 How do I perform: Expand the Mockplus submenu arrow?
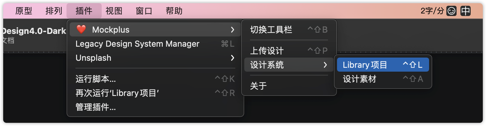pyautogui.click(x=232, y=30)
